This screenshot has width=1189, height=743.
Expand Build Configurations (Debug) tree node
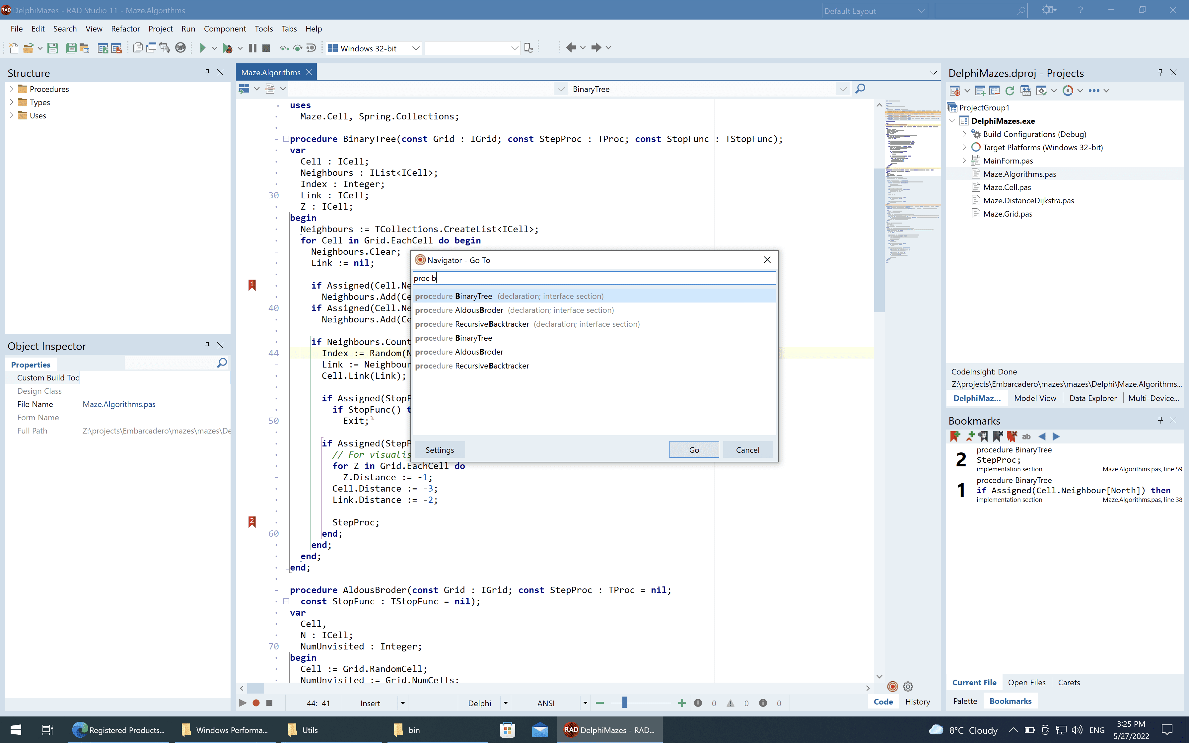[x=964, y=134]
